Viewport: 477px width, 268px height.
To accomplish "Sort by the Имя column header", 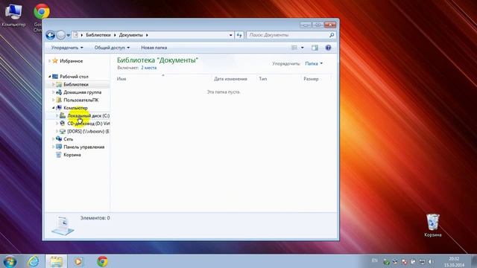I will tap(121, 79).
